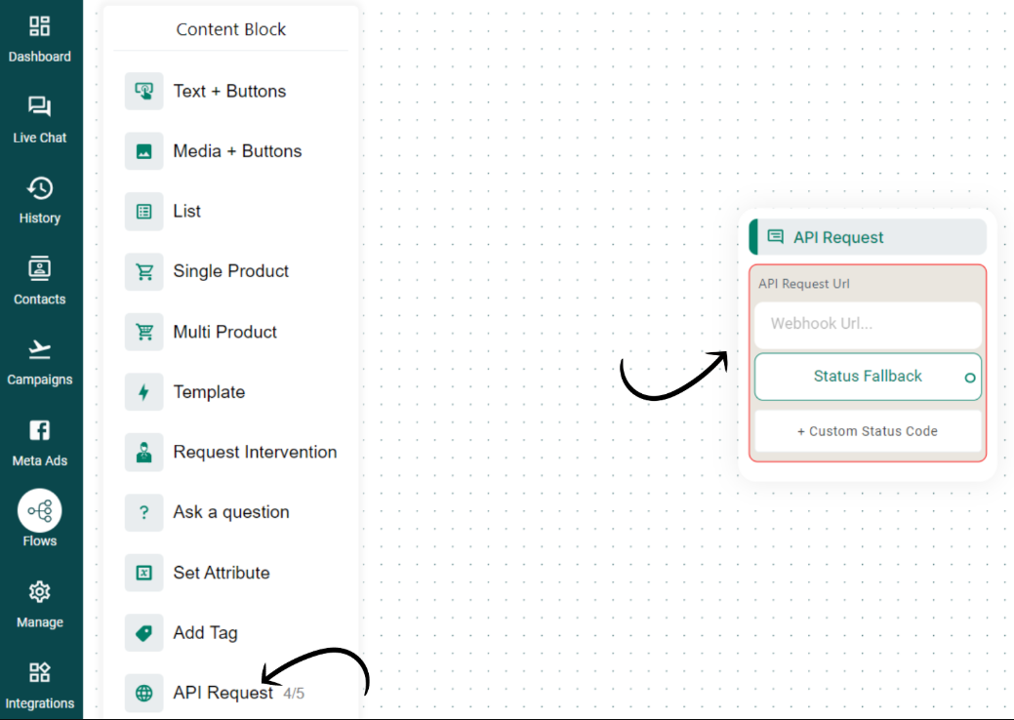Viewport: 1014px width, 720px height.
Task: Click the Ask a question mark icon
Action: point(144,512)
